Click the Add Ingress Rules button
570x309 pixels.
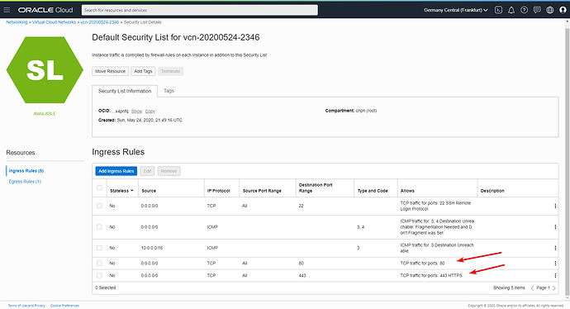coord(116,171)
